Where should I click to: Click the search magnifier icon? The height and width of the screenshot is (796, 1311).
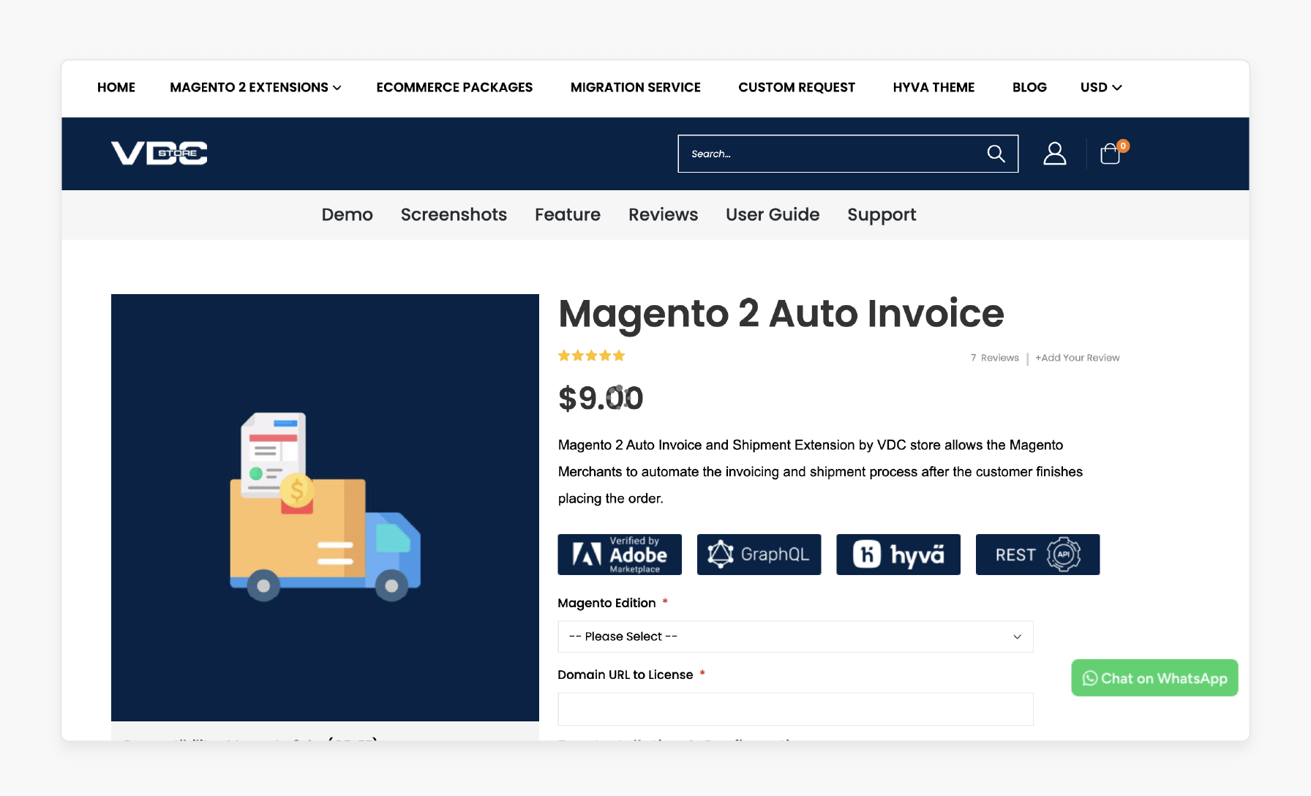(996, 154)
